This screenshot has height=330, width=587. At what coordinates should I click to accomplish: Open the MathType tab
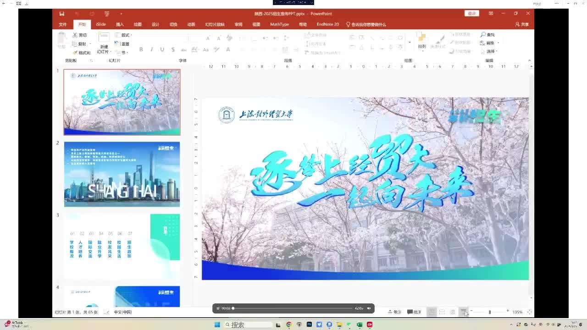(x=279, y=24)
